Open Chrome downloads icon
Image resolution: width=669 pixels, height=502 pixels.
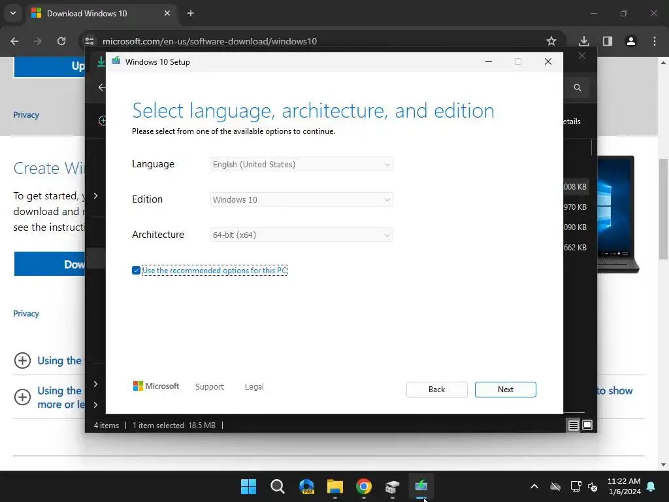tap(583, 41)
